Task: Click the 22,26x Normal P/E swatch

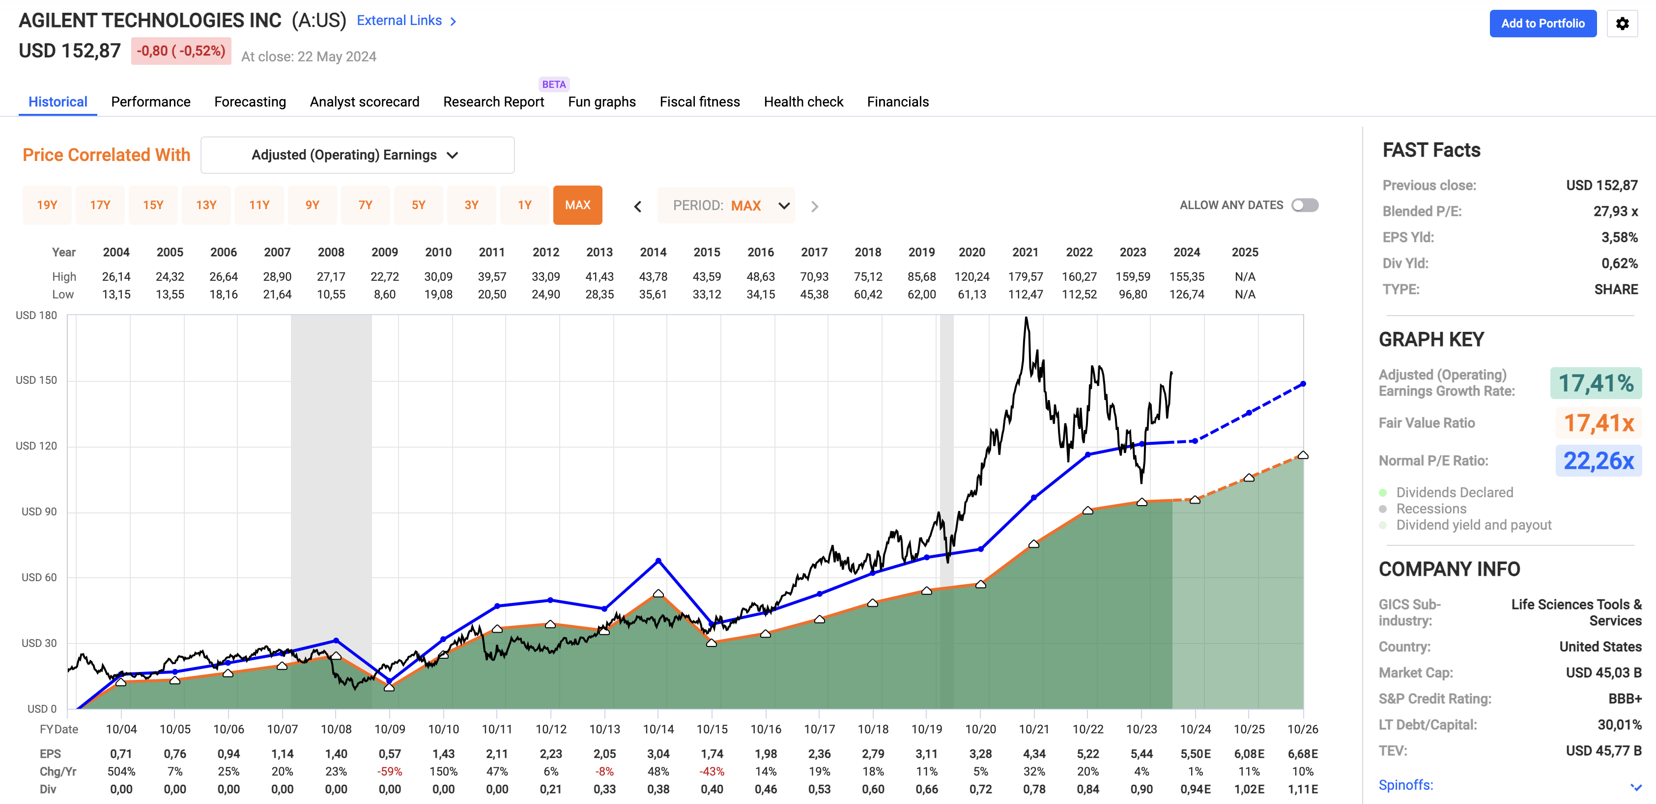Action: click(1598, 460)
